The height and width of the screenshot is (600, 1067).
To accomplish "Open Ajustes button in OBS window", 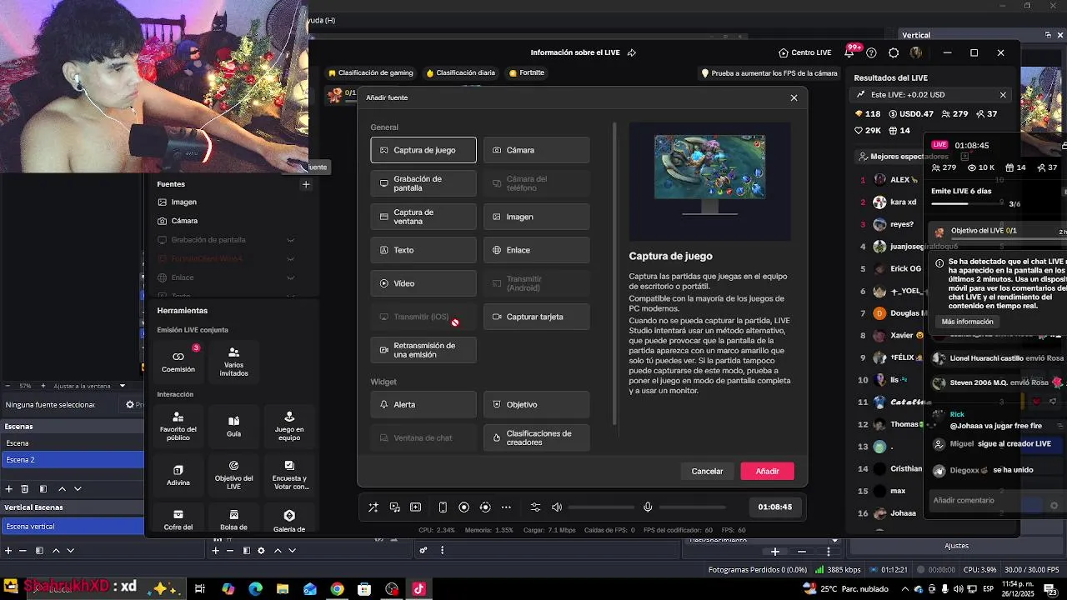I will coord(956,546).
